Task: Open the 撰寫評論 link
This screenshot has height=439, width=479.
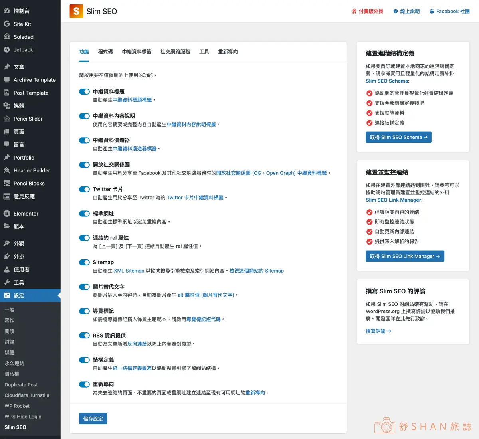Action: (378, 331)
